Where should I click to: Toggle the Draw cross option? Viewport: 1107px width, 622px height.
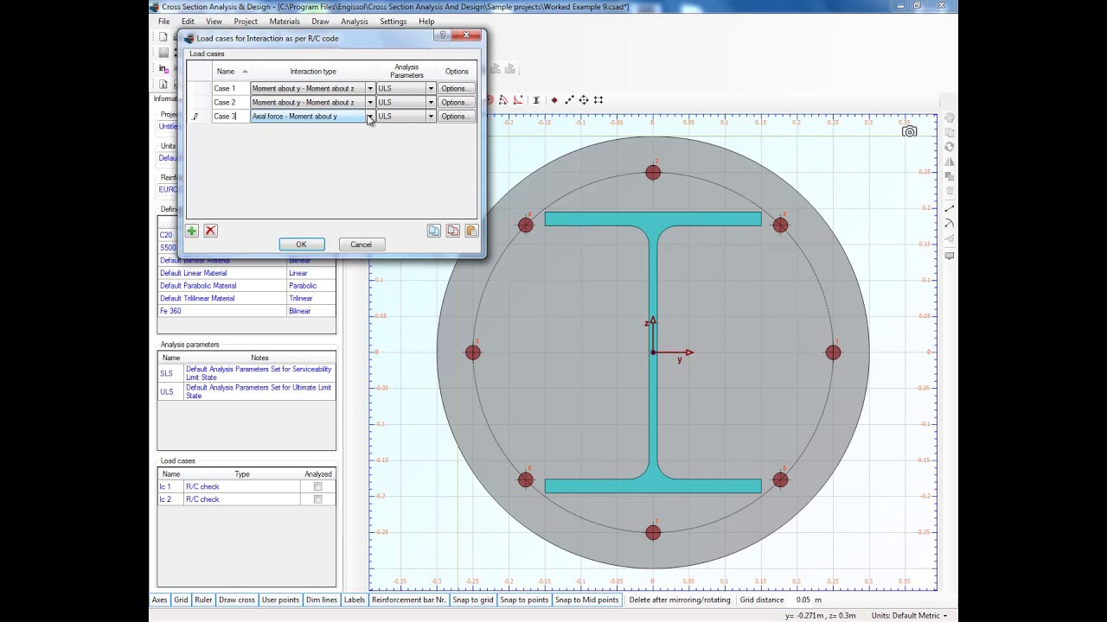(x=237, y=600)
